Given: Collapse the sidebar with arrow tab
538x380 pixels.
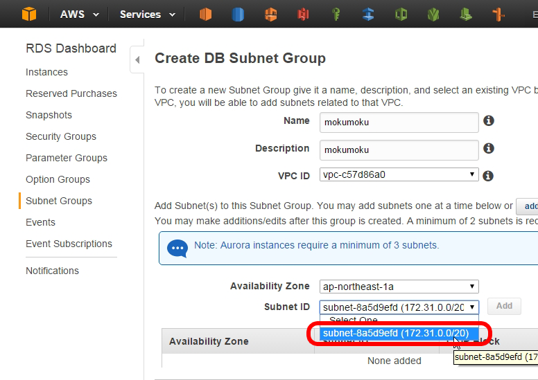Looking at the screenshot, I should click(x=137, y=60).
